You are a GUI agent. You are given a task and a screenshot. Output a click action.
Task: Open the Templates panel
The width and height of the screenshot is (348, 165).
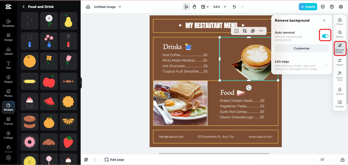point(8,23)
